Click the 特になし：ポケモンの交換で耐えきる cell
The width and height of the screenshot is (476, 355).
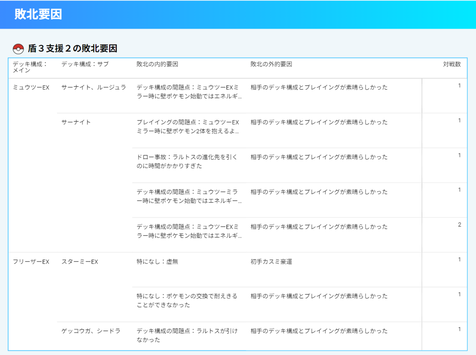[187, 301]
